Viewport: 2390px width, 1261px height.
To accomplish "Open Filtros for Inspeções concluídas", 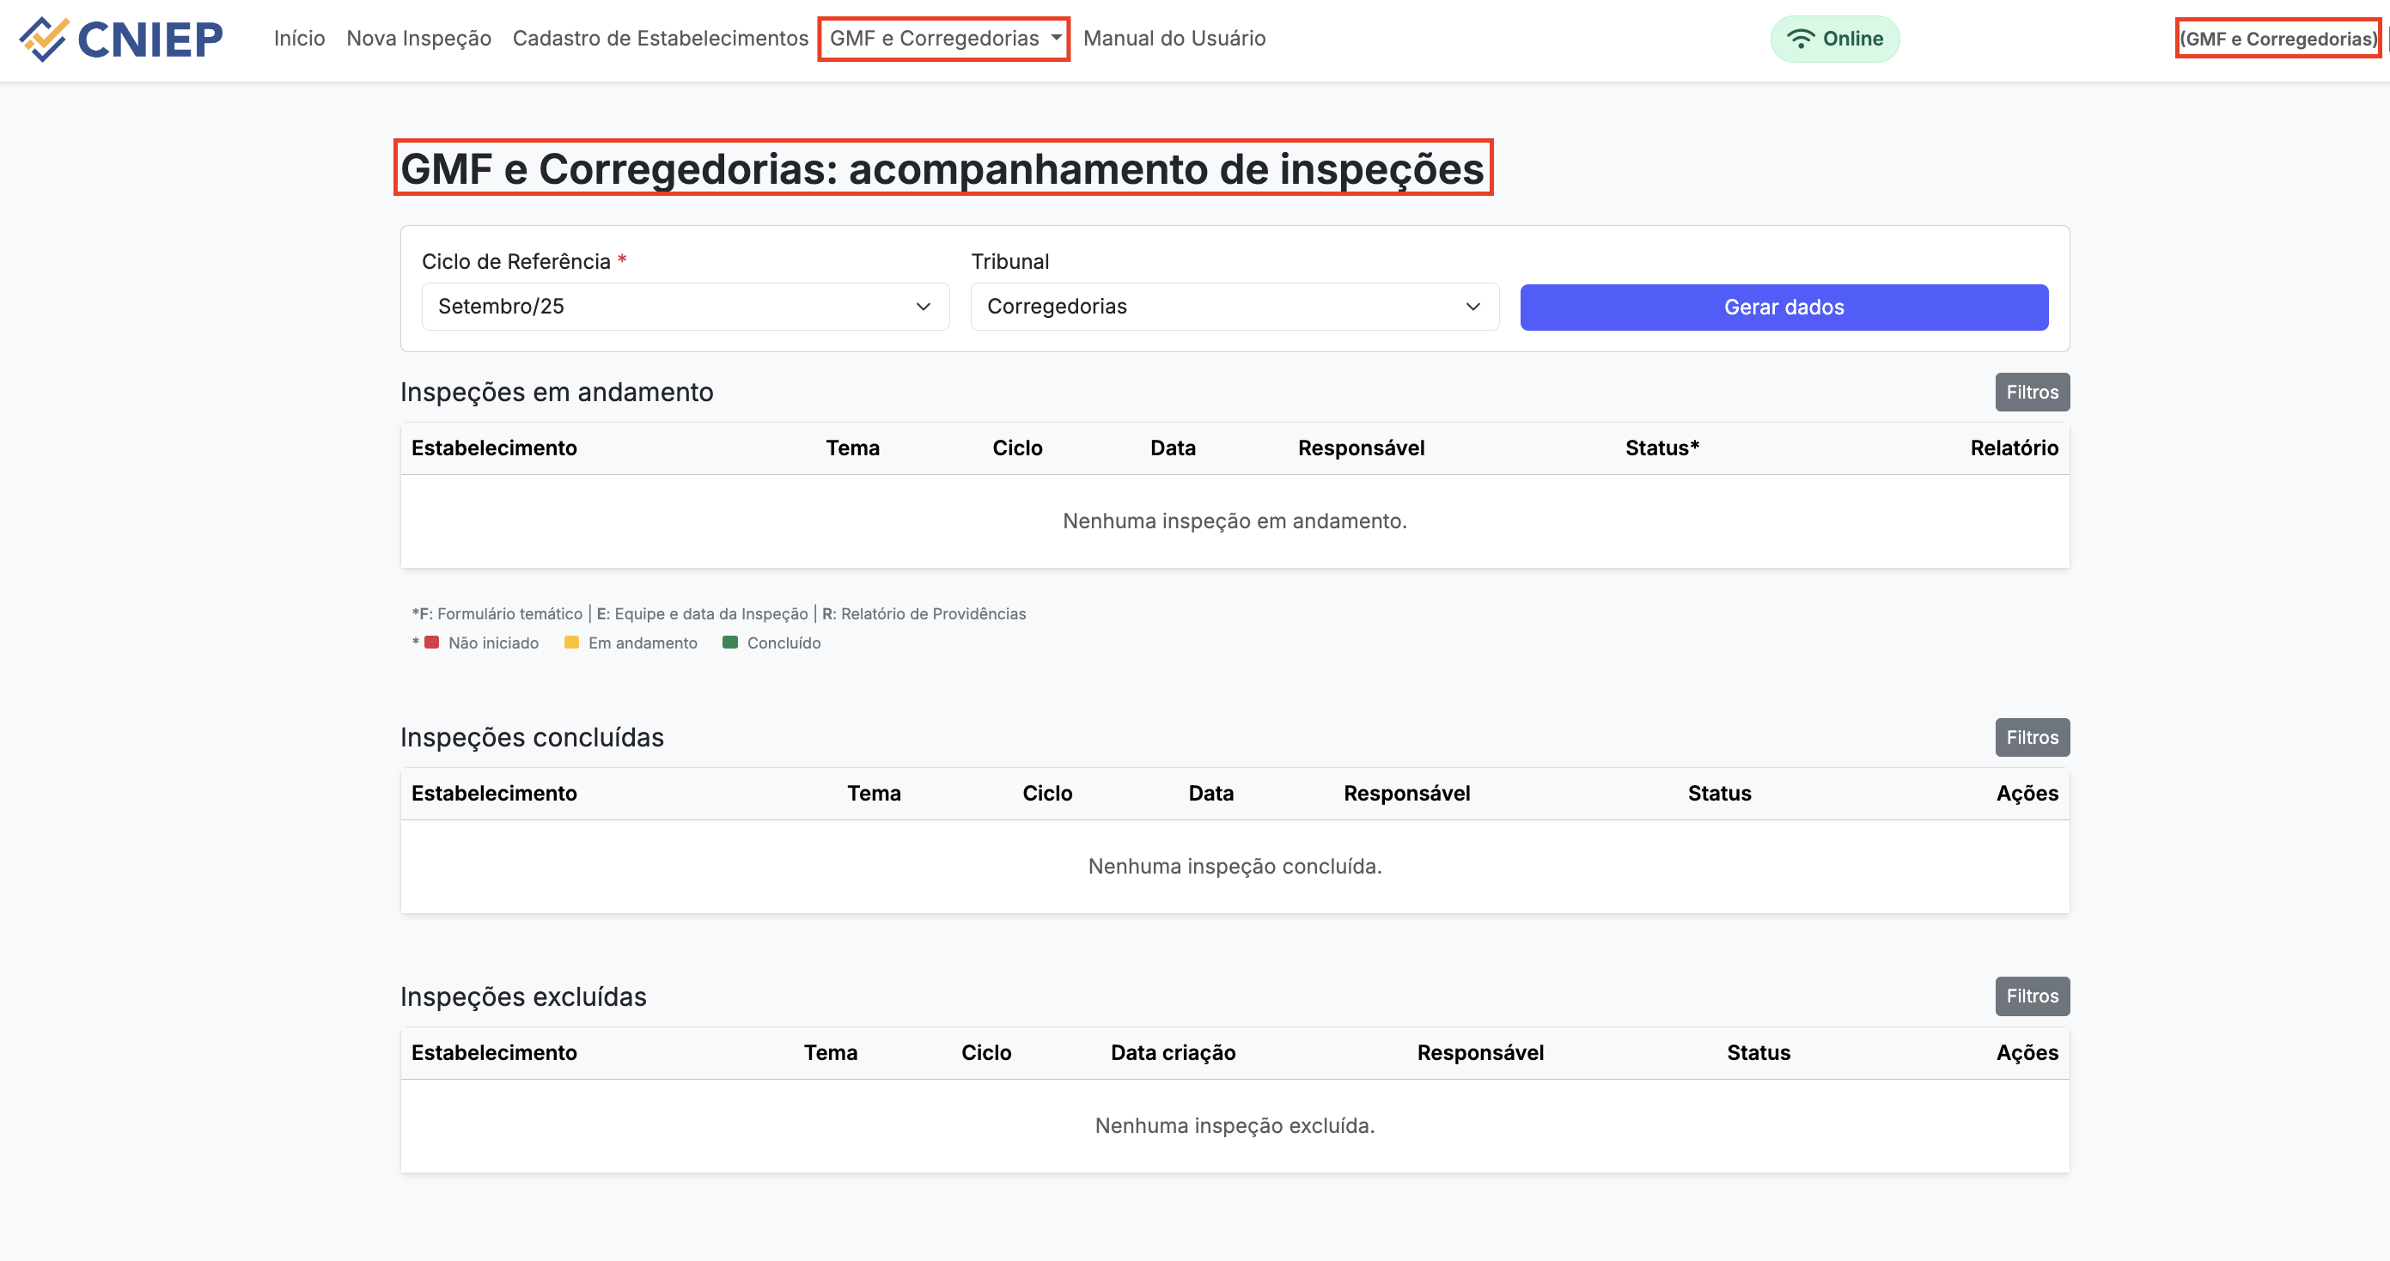I will 2031,737.
